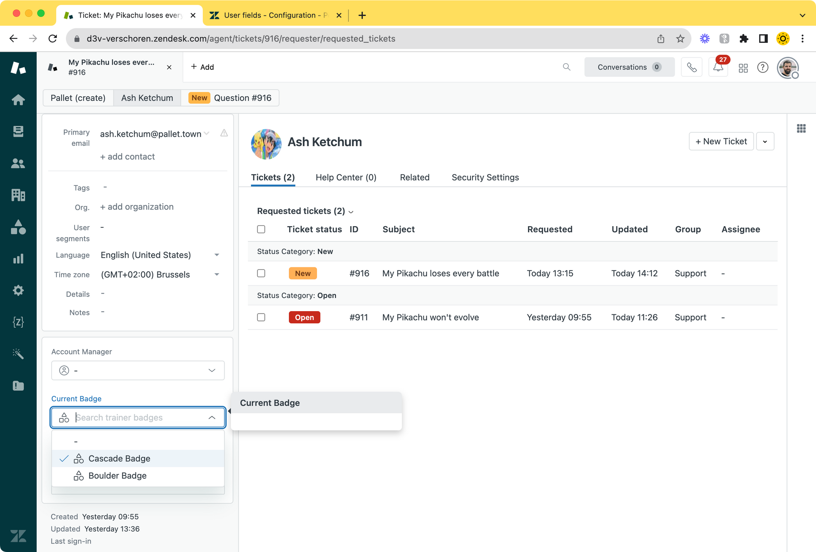Expand the Account Manager dropdown
Viewport: 816px width, 552px height.
point(138,370)
